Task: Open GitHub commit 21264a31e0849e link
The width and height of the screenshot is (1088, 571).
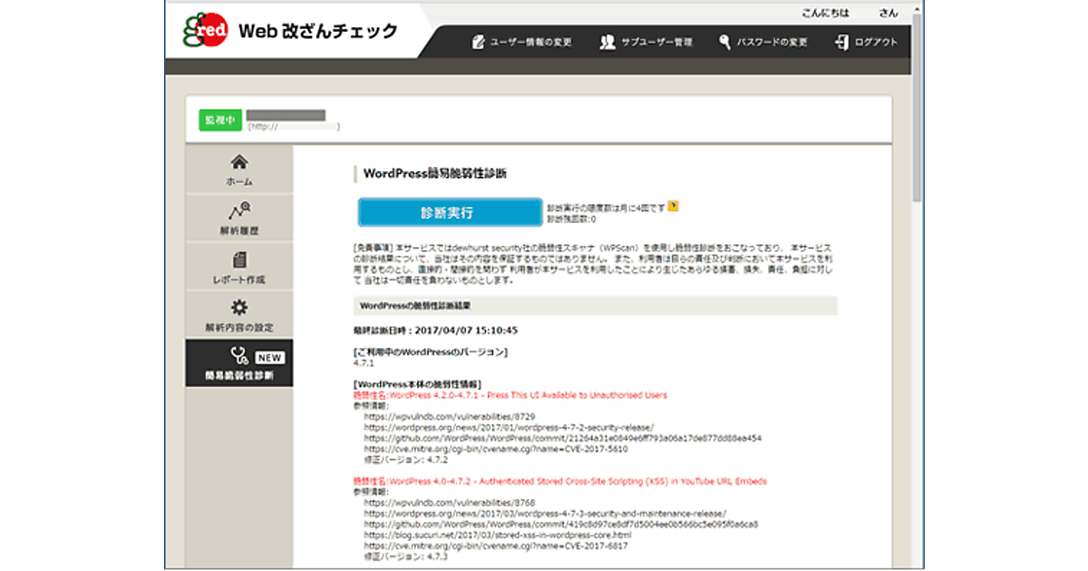Action: coord(562,438)
